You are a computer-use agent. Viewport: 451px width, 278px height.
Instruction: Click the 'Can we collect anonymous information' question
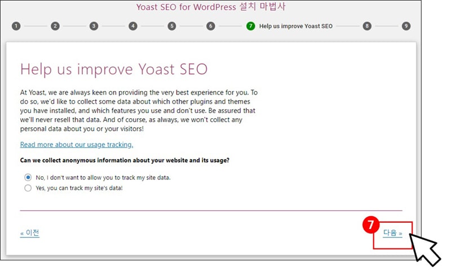point(125,160)
